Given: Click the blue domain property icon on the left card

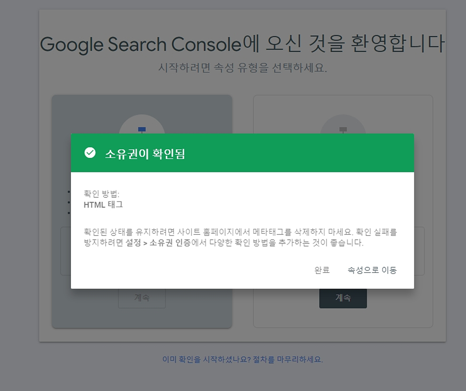Looking at the screenshot, I should [142, 129].
